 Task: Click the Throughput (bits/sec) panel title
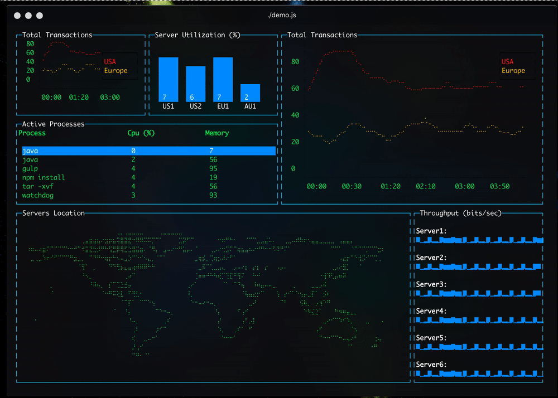click(x=460, y=213)
